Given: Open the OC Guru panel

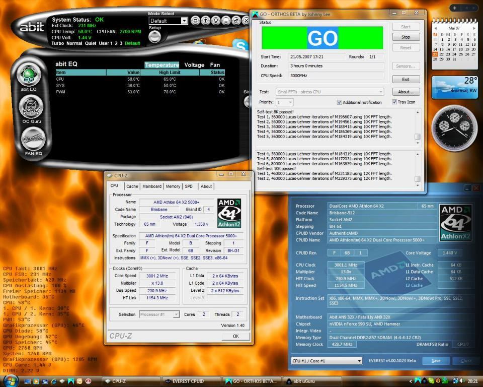Looking at the screenshot, I should coord(31,107).
